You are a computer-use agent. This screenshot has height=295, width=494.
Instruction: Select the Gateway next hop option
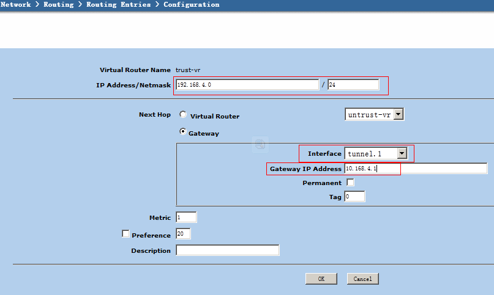(x=183, y=132)
